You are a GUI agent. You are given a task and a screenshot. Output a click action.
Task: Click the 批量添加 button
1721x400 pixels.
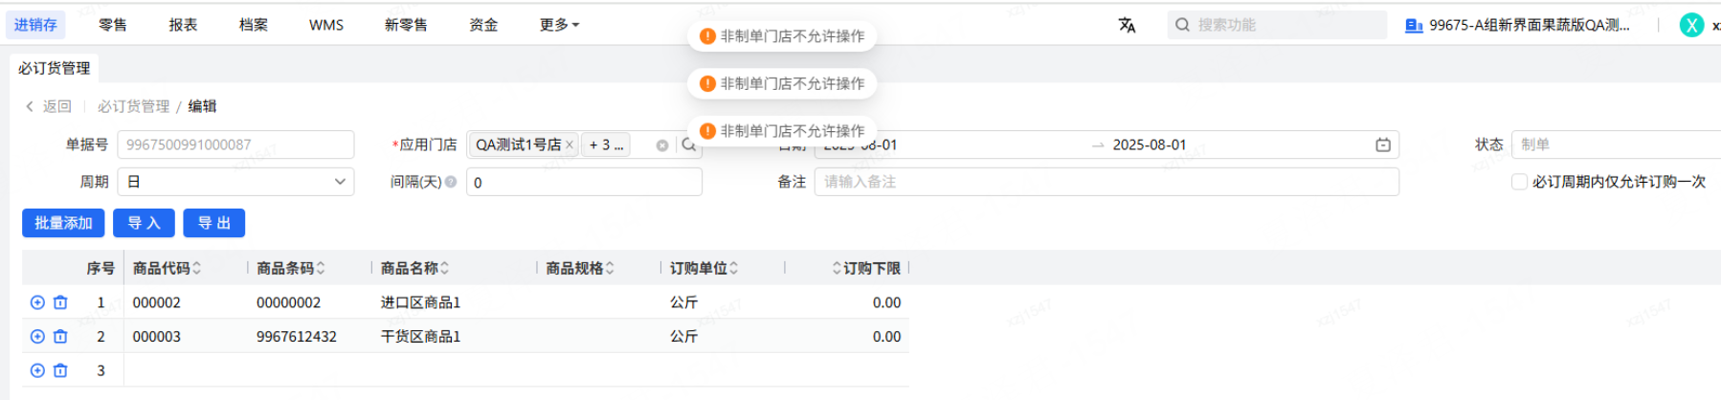pos(63,223)
